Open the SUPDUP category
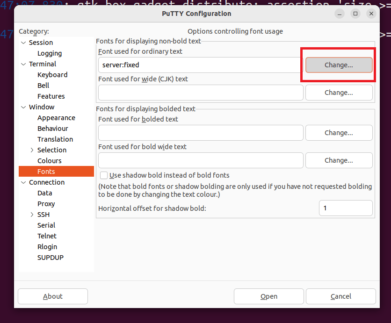This screenshot has width=391, height=323. tap(51, 258)
